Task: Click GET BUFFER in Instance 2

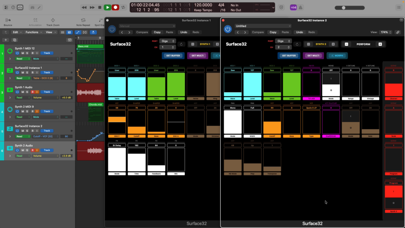Action: (x=290, y=55)
